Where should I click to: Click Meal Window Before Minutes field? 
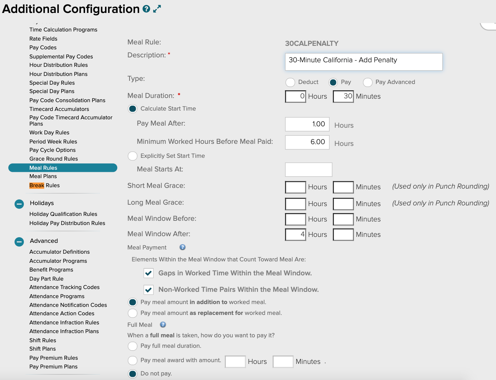click(x=343, y=219)
